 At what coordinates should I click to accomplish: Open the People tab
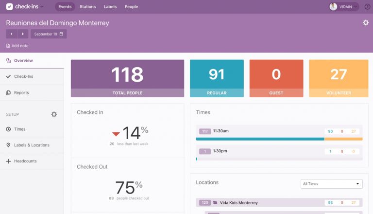point(131,7)
